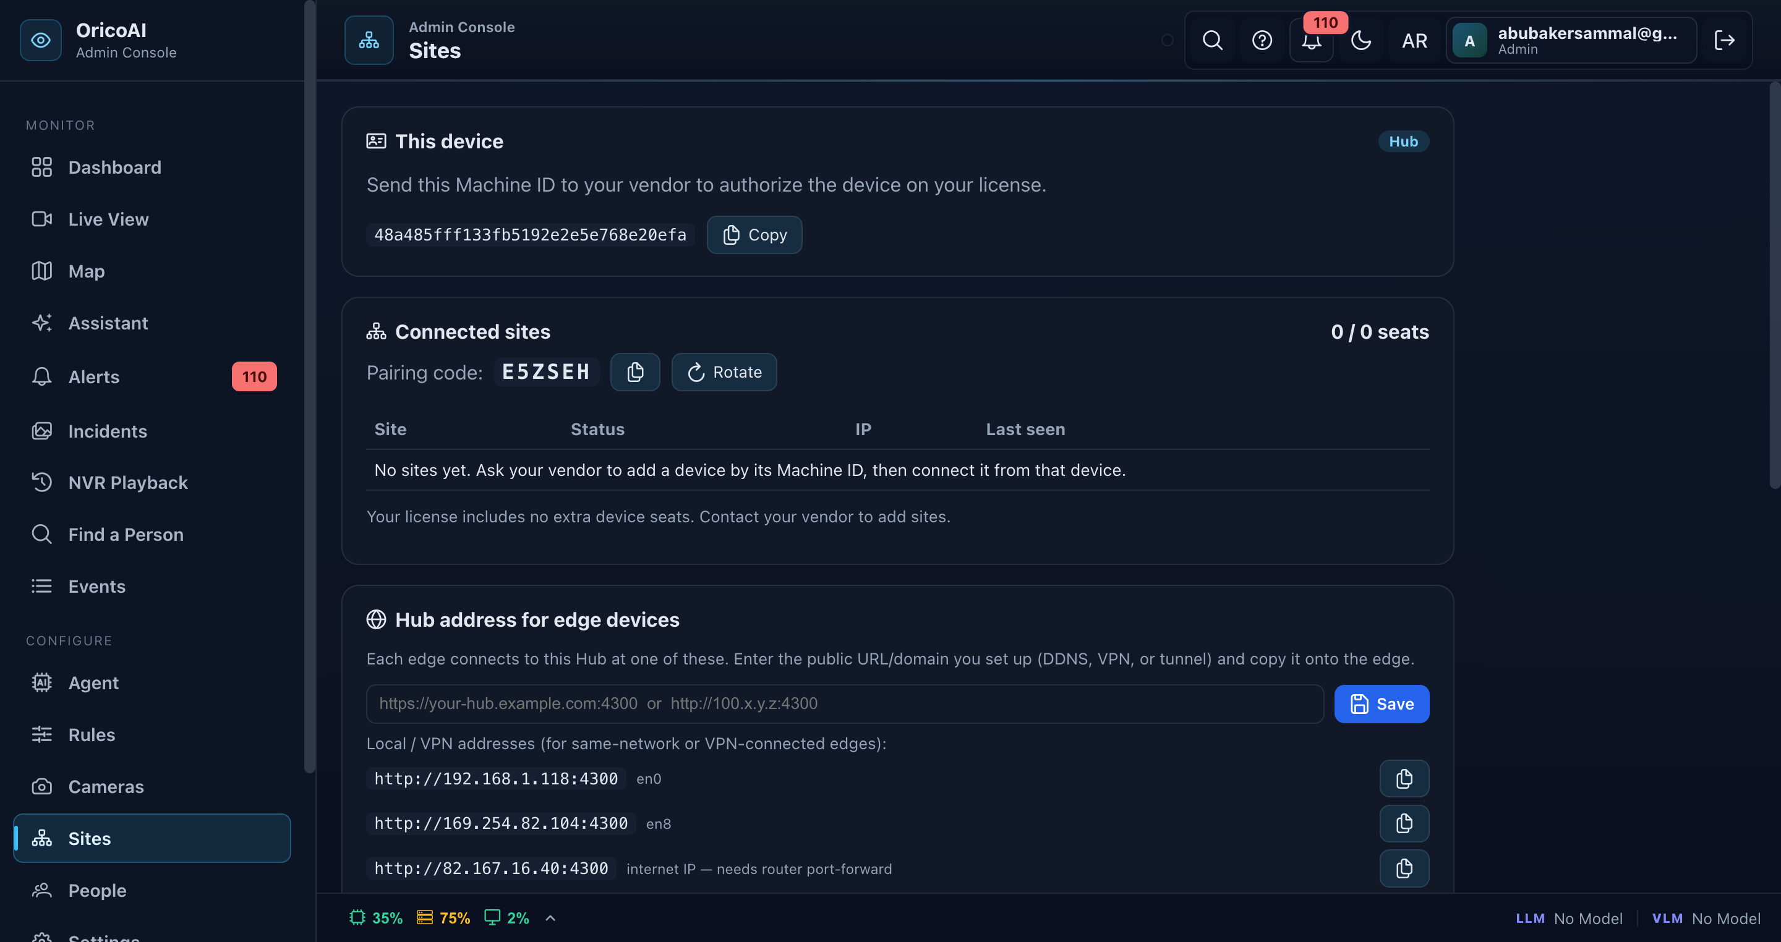Open the Incidents page
This screenshot has height=942, width=1781.
coord(152,431)
